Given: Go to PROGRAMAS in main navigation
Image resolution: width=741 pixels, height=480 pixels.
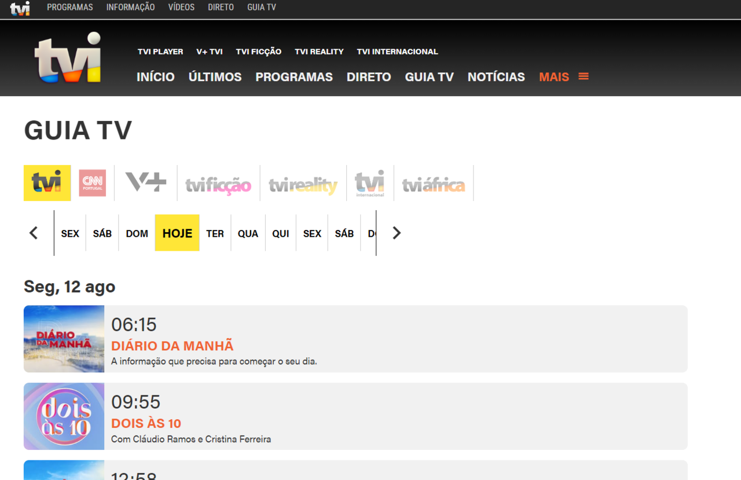Looking at the screenshot, I should (x=294, y=77).
